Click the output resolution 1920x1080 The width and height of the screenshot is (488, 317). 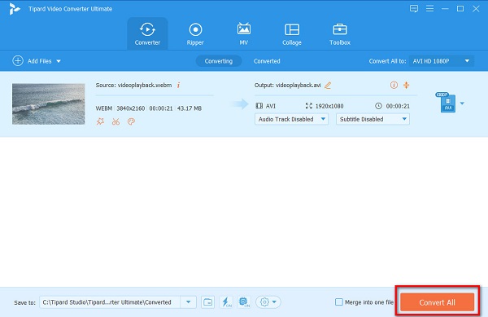(329, 106)
